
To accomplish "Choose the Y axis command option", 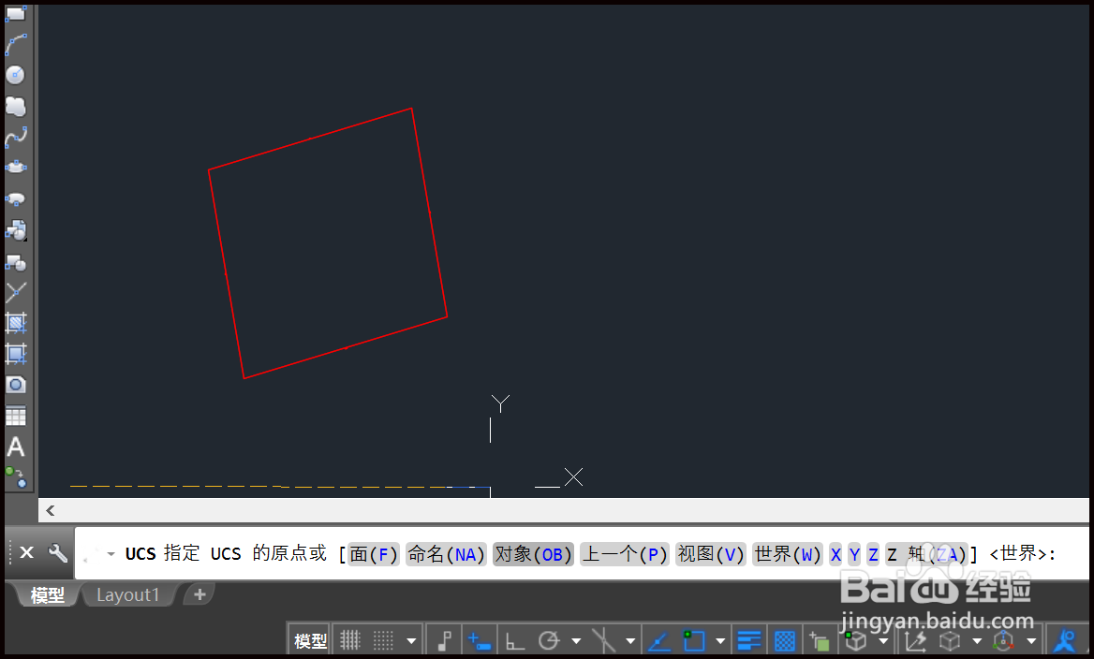I will [x=854, y=554].
